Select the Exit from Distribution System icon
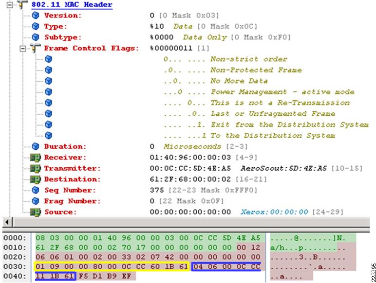 pyautogui.click(x=48, y=125)
